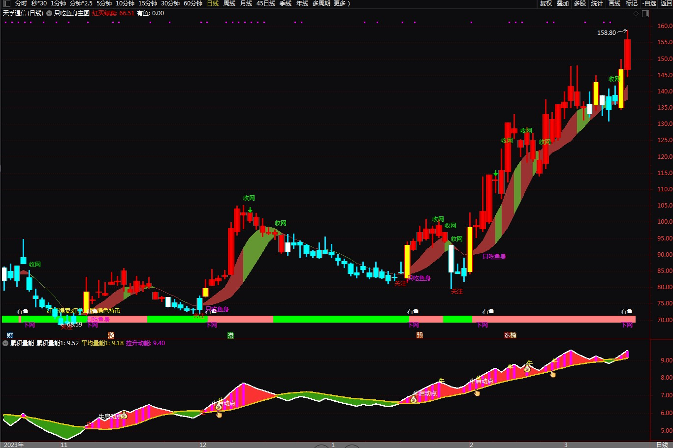This screenshot has width=673, height=448.
Task: Click the 160.0 price axis label
Action: (x=664, y=26)
